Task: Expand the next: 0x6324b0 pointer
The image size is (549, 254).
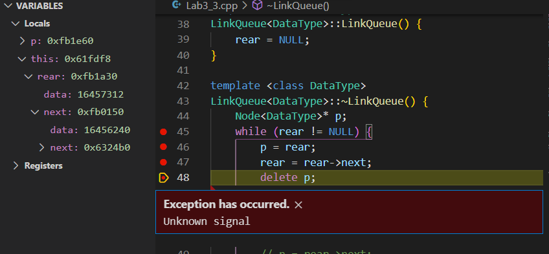Action: 42,147
